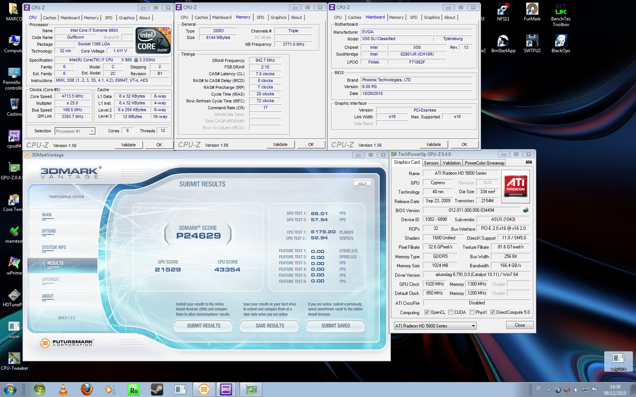Toggle OpenCL checkbox in GPU-Z

pyautogui.click(x=427, y=312)
